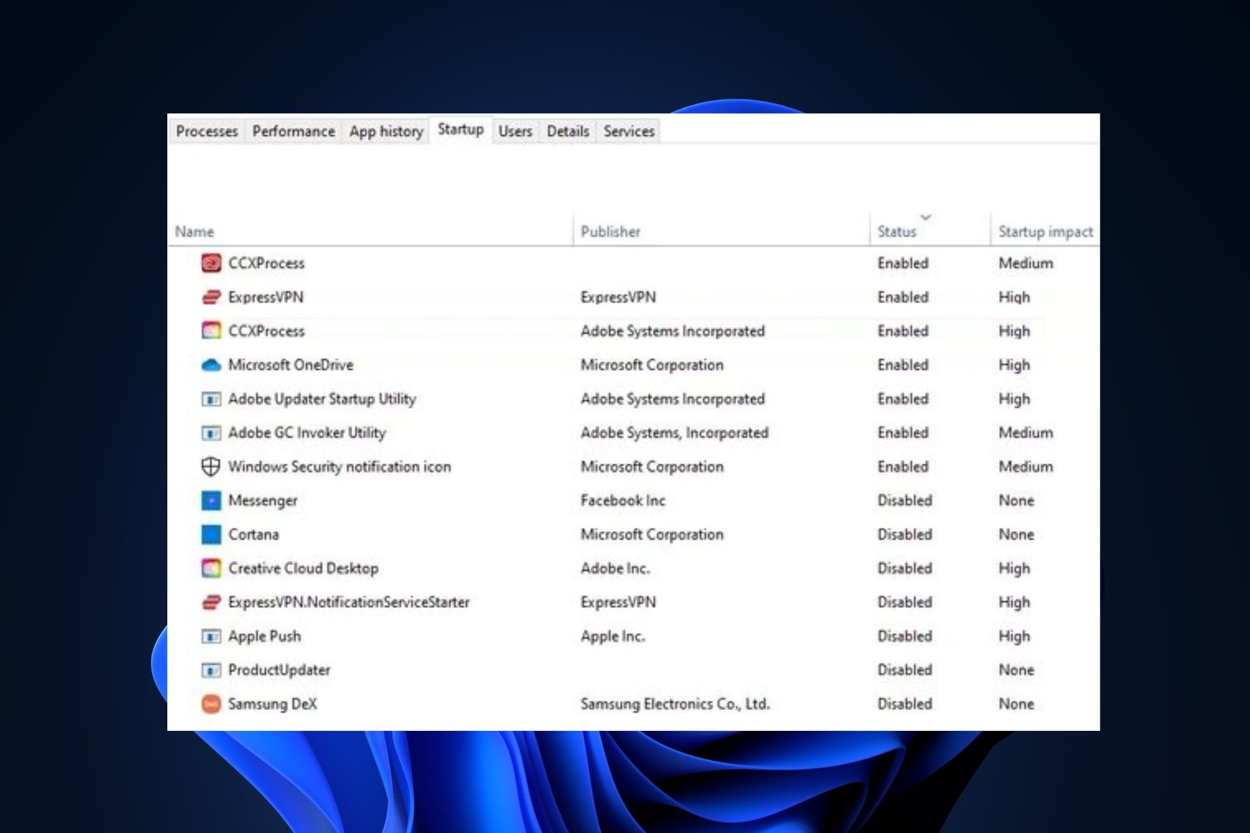
Task: Click the Medium impact for Adobe GC Invoker
Action: (x=1025, y=433)
